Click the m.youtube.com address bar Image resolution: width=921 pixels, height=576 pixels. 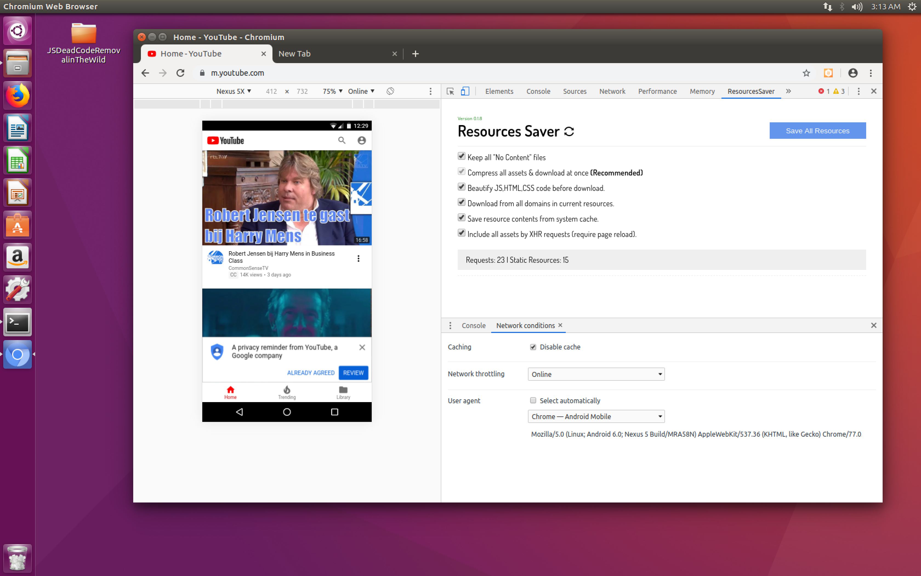tap(495, 73)
